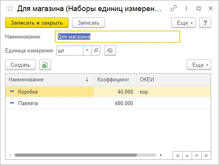Copy link to this object

[174, 8]
